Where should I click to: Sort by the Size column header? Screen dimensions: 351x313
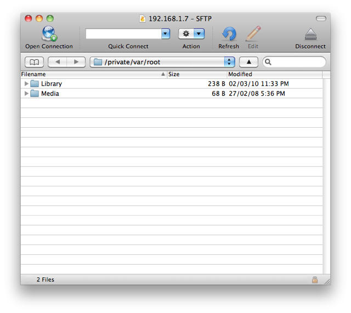point(197,75)
